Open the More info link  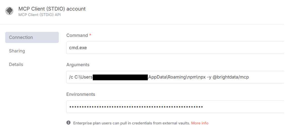(x=200, y=123)
